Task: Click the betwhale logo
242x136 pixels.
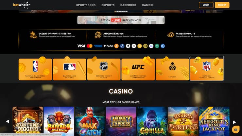Action: (21, 5)
